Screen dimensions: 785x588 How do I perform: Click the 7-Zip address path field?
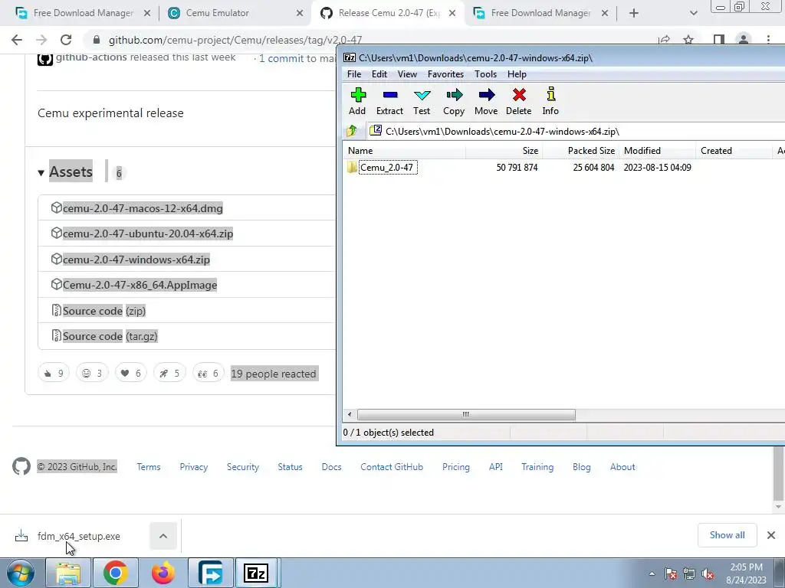coord(576,131)
